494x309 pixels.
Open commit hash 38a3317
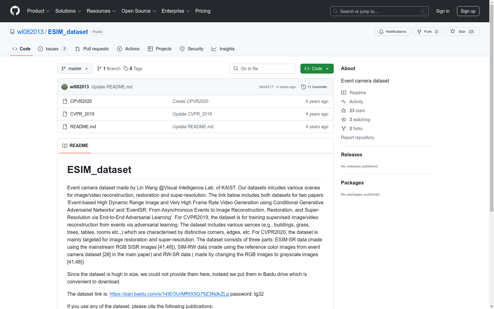pos(266,87)
